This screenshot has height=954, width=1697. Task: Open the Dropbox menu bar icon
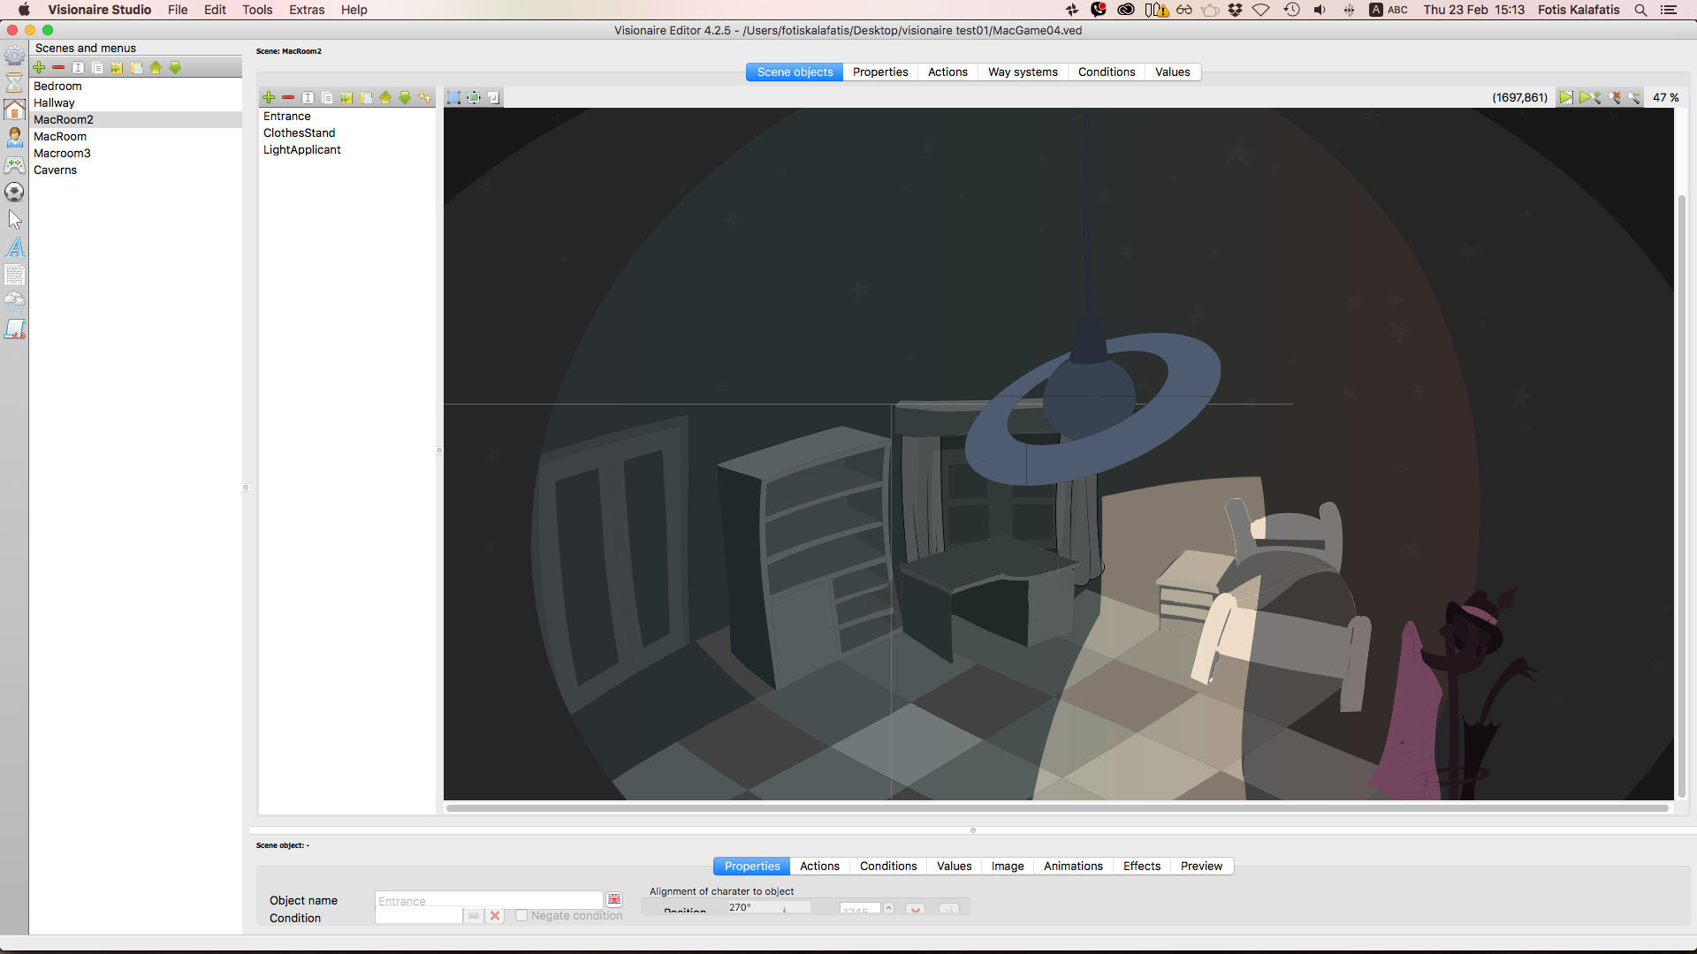1235,10
